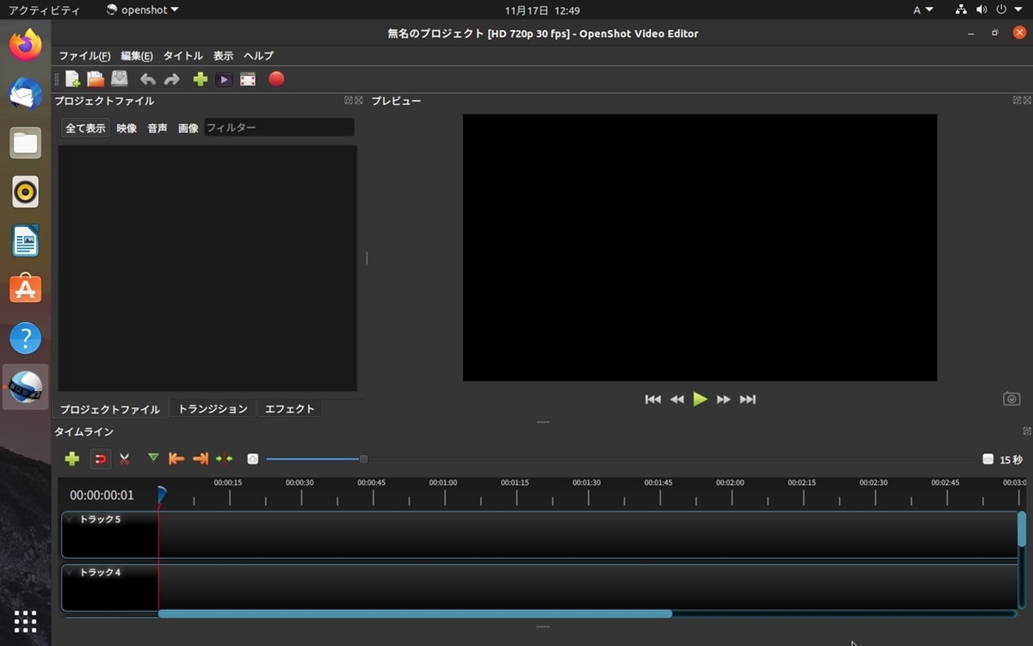Open the トラック 5 menu arrow
Viewport: 1033px width, 646px height.
[69, 519]
